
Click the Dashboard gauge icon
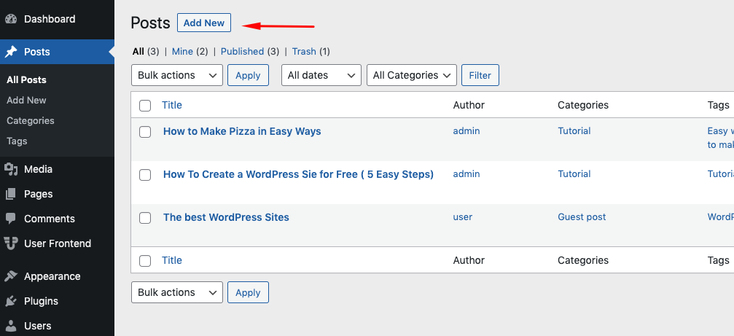11,19
